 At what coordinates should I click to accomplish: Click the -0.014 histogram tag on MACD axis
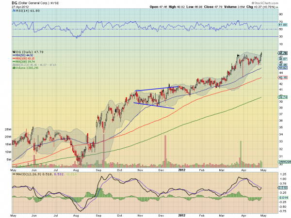point(283,198)
